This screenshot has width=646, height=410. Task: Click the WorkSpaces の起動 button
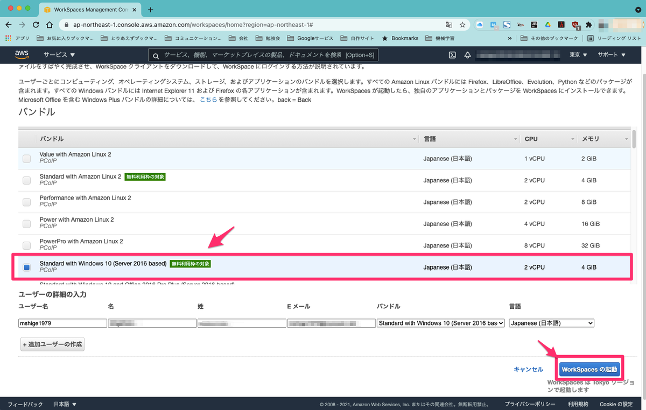click(x=589, y=370)
